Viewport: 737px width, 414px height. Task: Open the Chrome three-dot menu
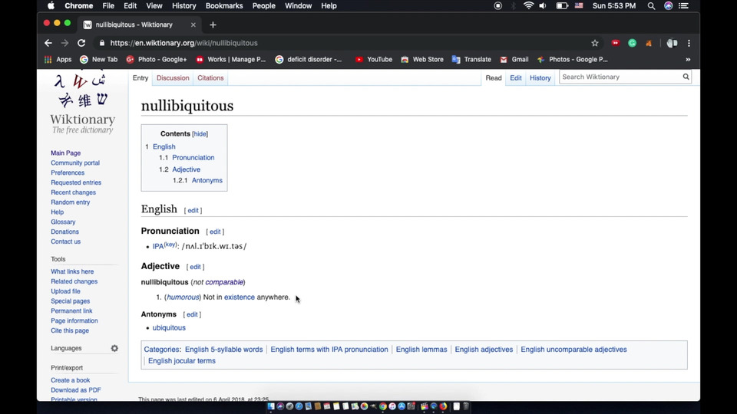click(x=689, y=43)
